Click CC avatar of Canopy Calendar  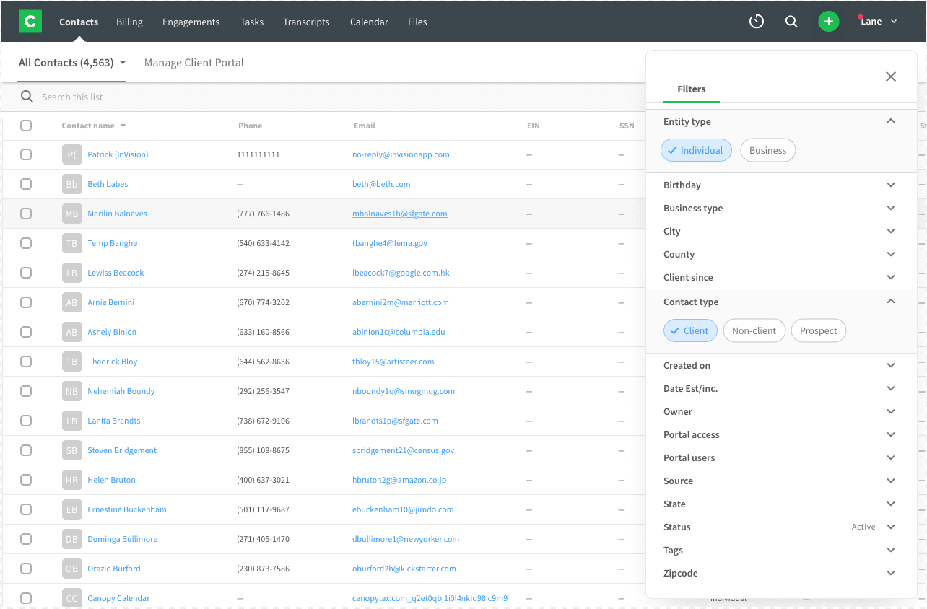[x=71, y=598]
